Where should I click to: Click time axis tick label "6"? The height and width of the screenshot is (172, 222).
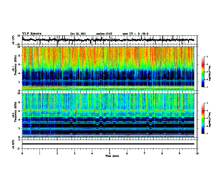point(127,153)
